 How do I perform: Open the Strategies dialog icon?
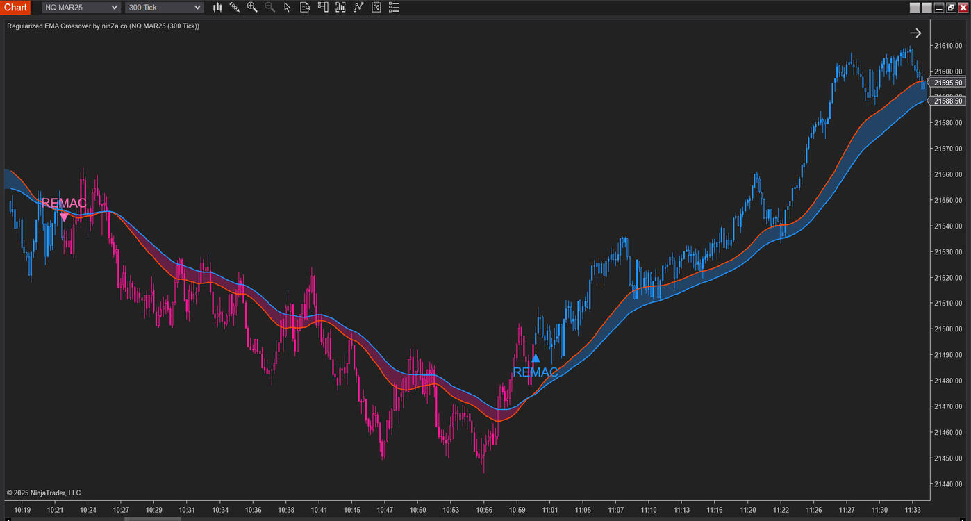[x=376, y=8]
